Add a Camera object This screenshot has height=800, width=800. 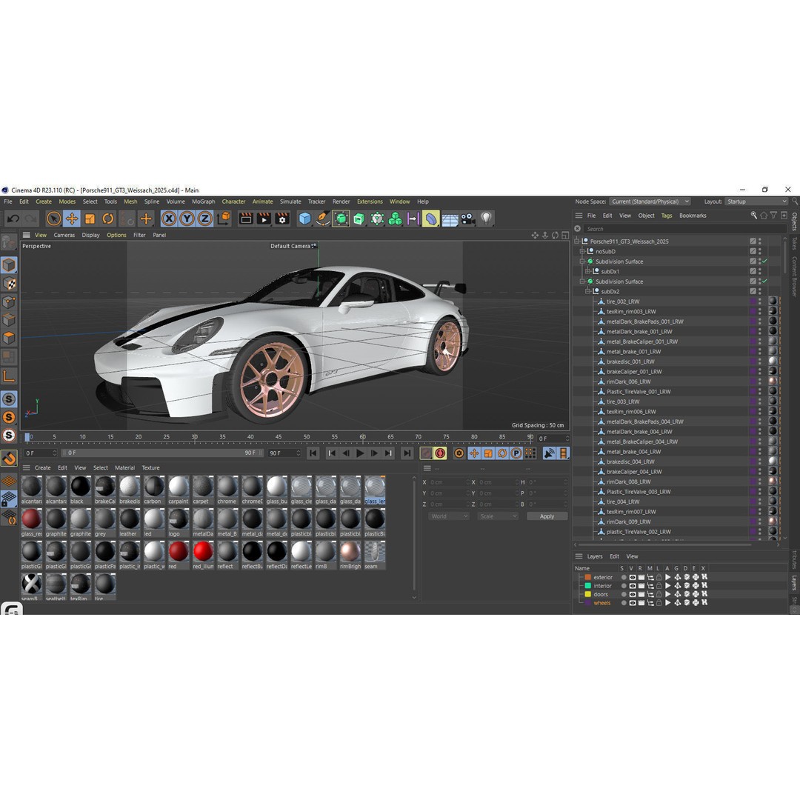468,219
